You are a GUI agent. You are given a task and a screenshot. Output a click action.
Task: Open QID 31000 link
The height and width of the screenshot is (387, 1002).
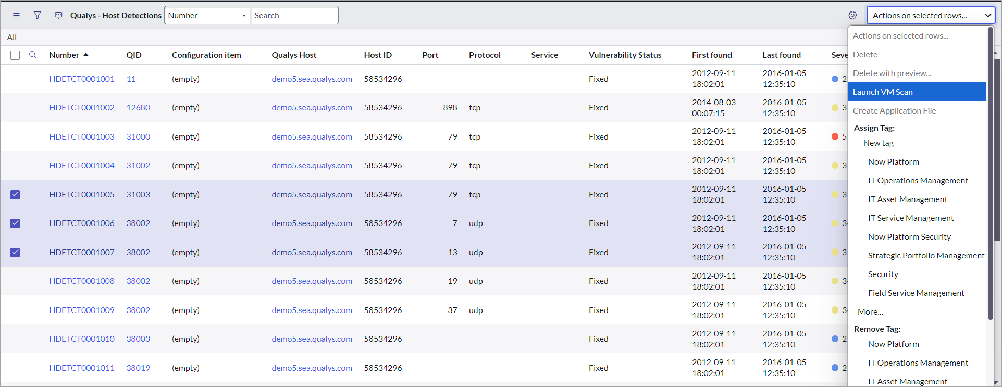(x=138, y=137)
